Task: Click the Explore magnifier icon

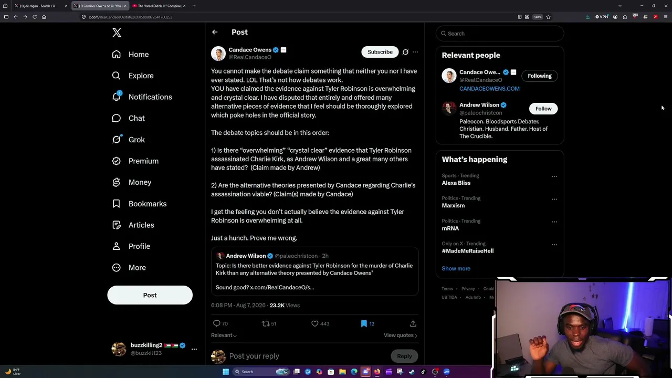Action: (x=117, y=76)
